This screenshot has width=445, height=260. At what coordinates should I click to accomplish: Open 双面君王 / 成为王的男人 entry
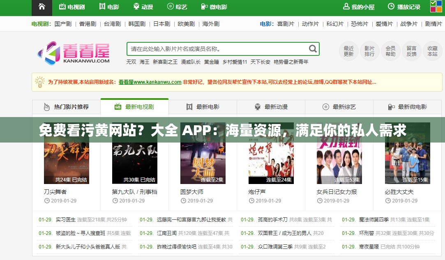(x=285, y=233)
